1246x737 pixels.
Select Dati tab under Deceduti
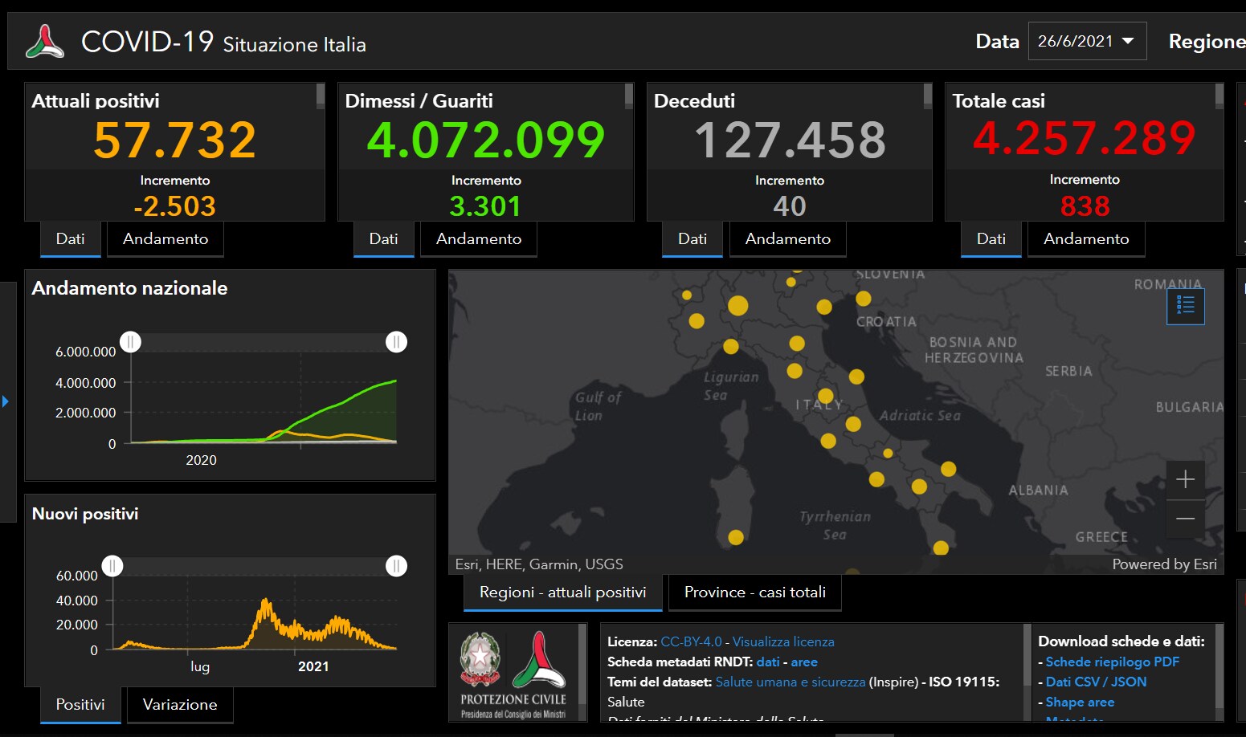692,239
